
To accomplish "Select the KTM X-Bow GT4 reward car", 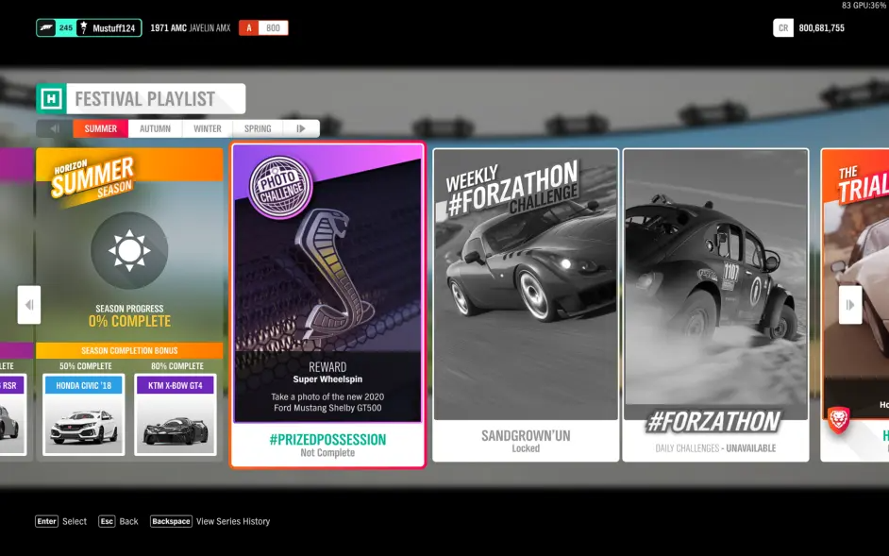I will (x=176, y=414).
